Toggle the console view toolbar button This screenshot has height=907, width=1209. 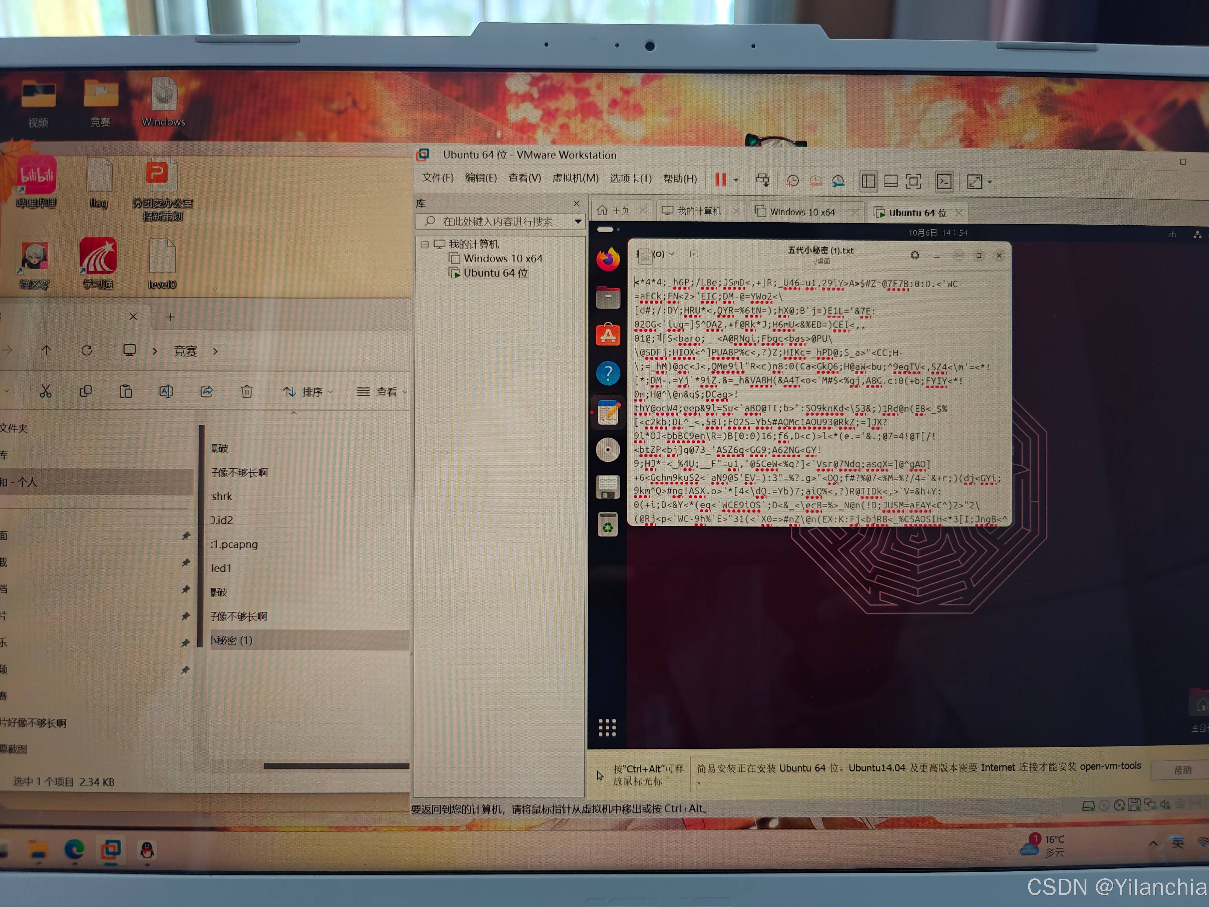944,182
